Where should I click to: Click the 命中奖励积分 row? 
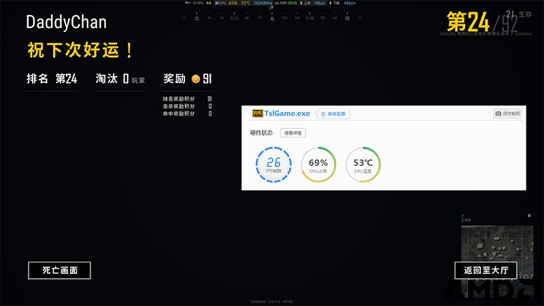pos(188,114)
